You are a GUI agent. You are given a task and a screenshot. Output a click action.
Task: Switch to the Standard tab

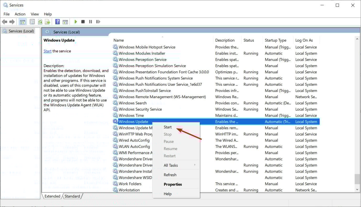72,196
